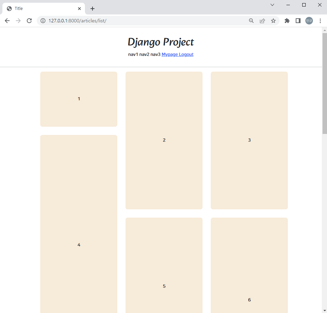This screenshot has width=327, height=313.
Task: Select the Title browser tab
Action: tap(43, 9)
